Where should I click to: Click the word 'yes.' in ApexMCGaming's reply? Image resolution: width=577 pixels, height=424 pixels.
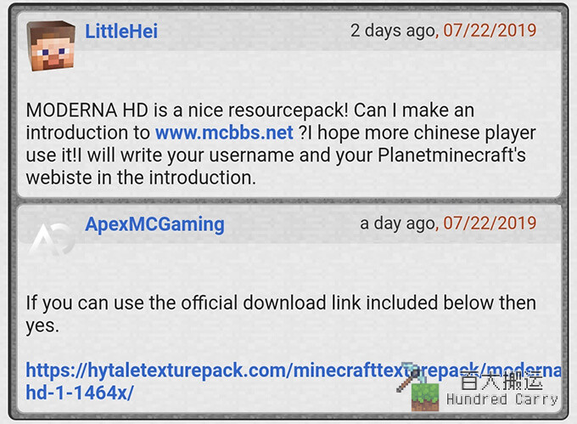(x=42, y=325)
